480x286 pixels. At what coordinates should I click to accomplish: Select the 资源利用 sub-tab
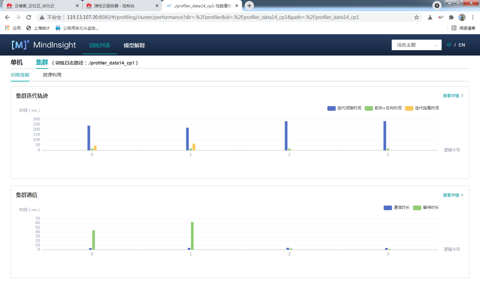[52, 75]
